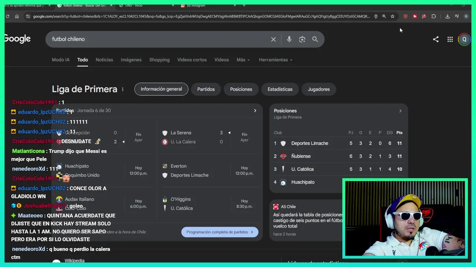The image size is (476, 267).
Task: Click chat username Maateoeo
Action: 30,215
